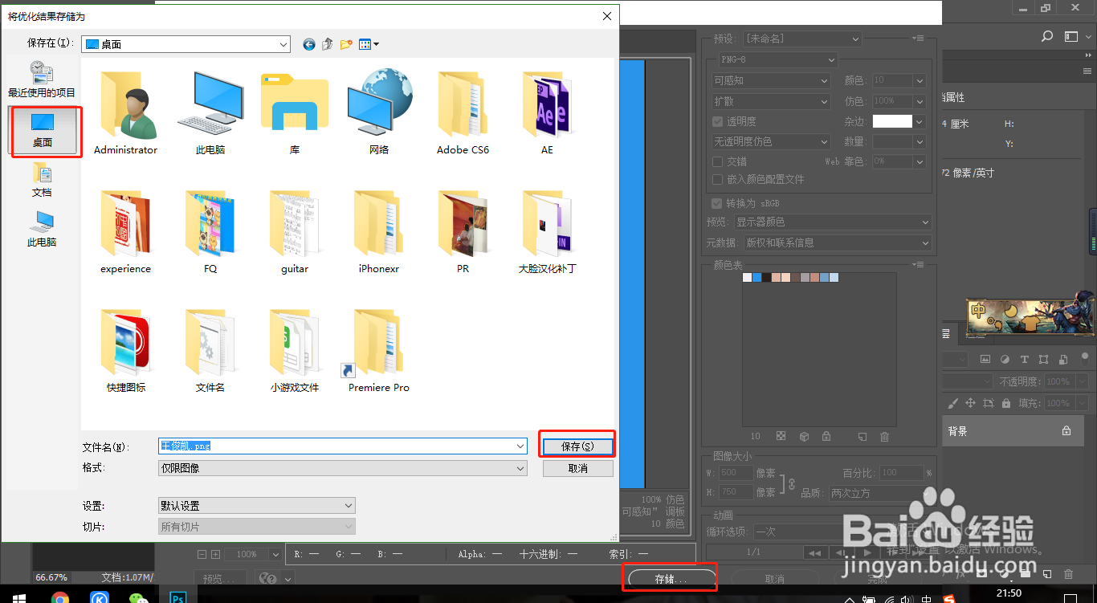Open the 可感知 color reduction dropdown

tap(771, 80)
